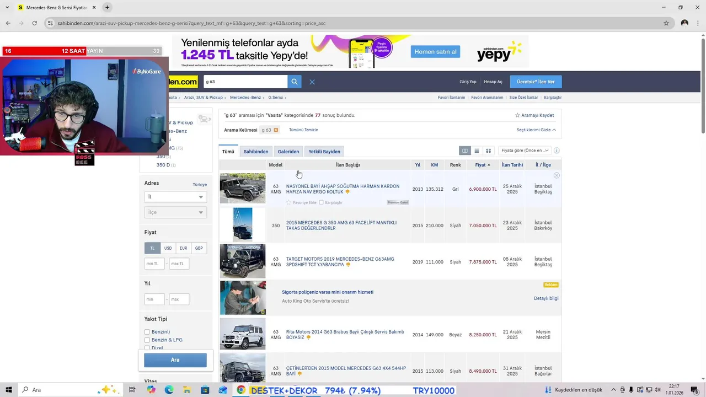Viewport: 706px width, 397px height.
Task: Click the blue Ara filter button
Action: tap(175, 360)
